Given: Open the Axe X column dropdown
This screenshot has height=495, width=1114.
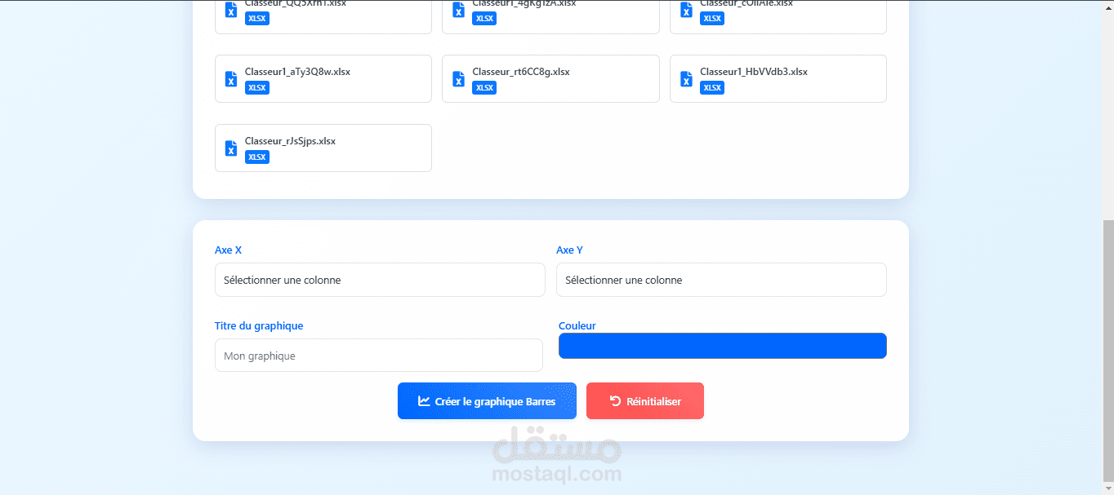Looking at the screenshot, I should (x=380, y=280).
